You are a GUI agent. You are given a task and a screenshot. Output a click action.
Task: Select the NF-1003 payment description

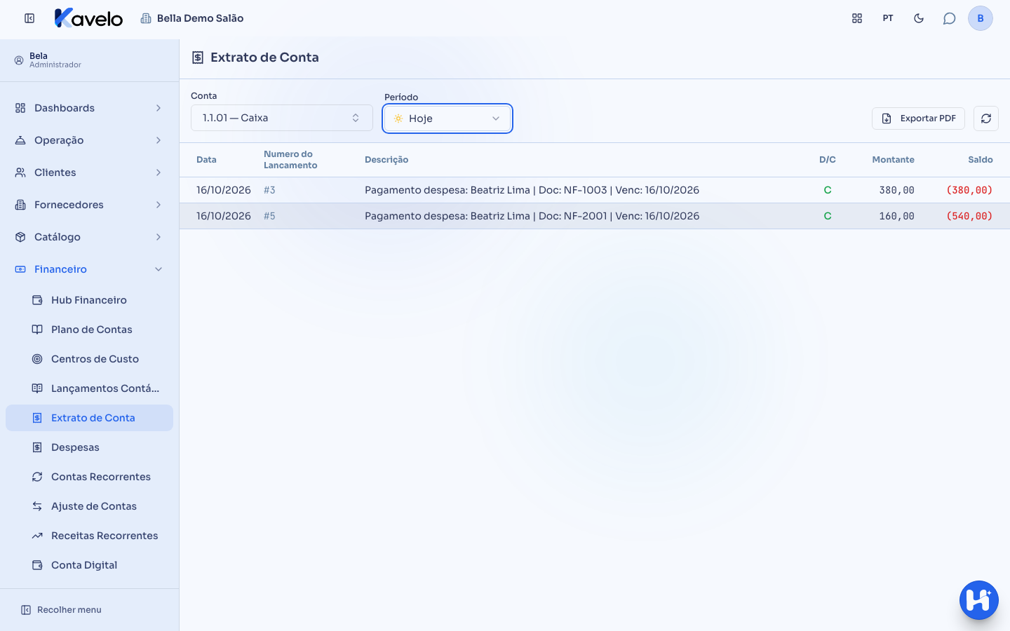pyautogui.click(x=532, y=190)
